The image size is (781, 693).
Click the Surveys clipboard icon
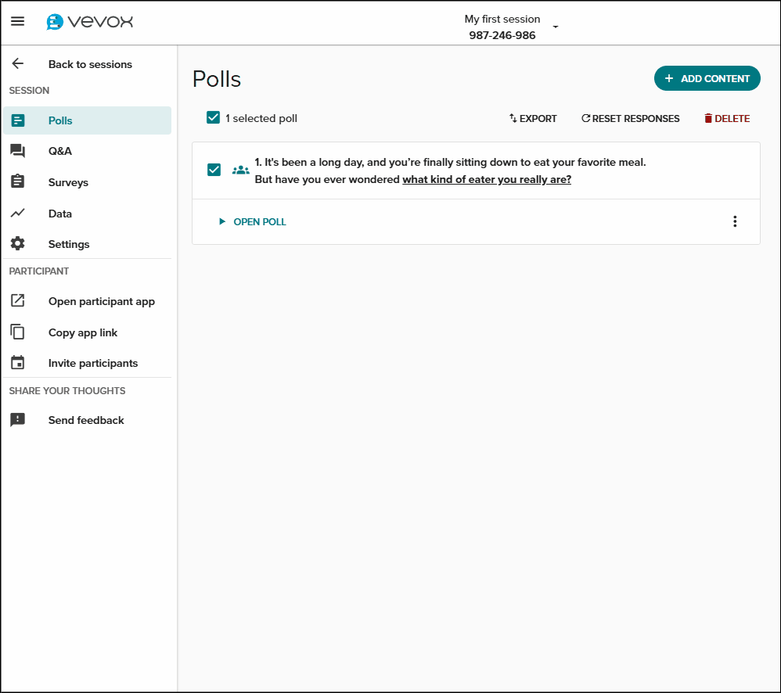coord(17,182)
